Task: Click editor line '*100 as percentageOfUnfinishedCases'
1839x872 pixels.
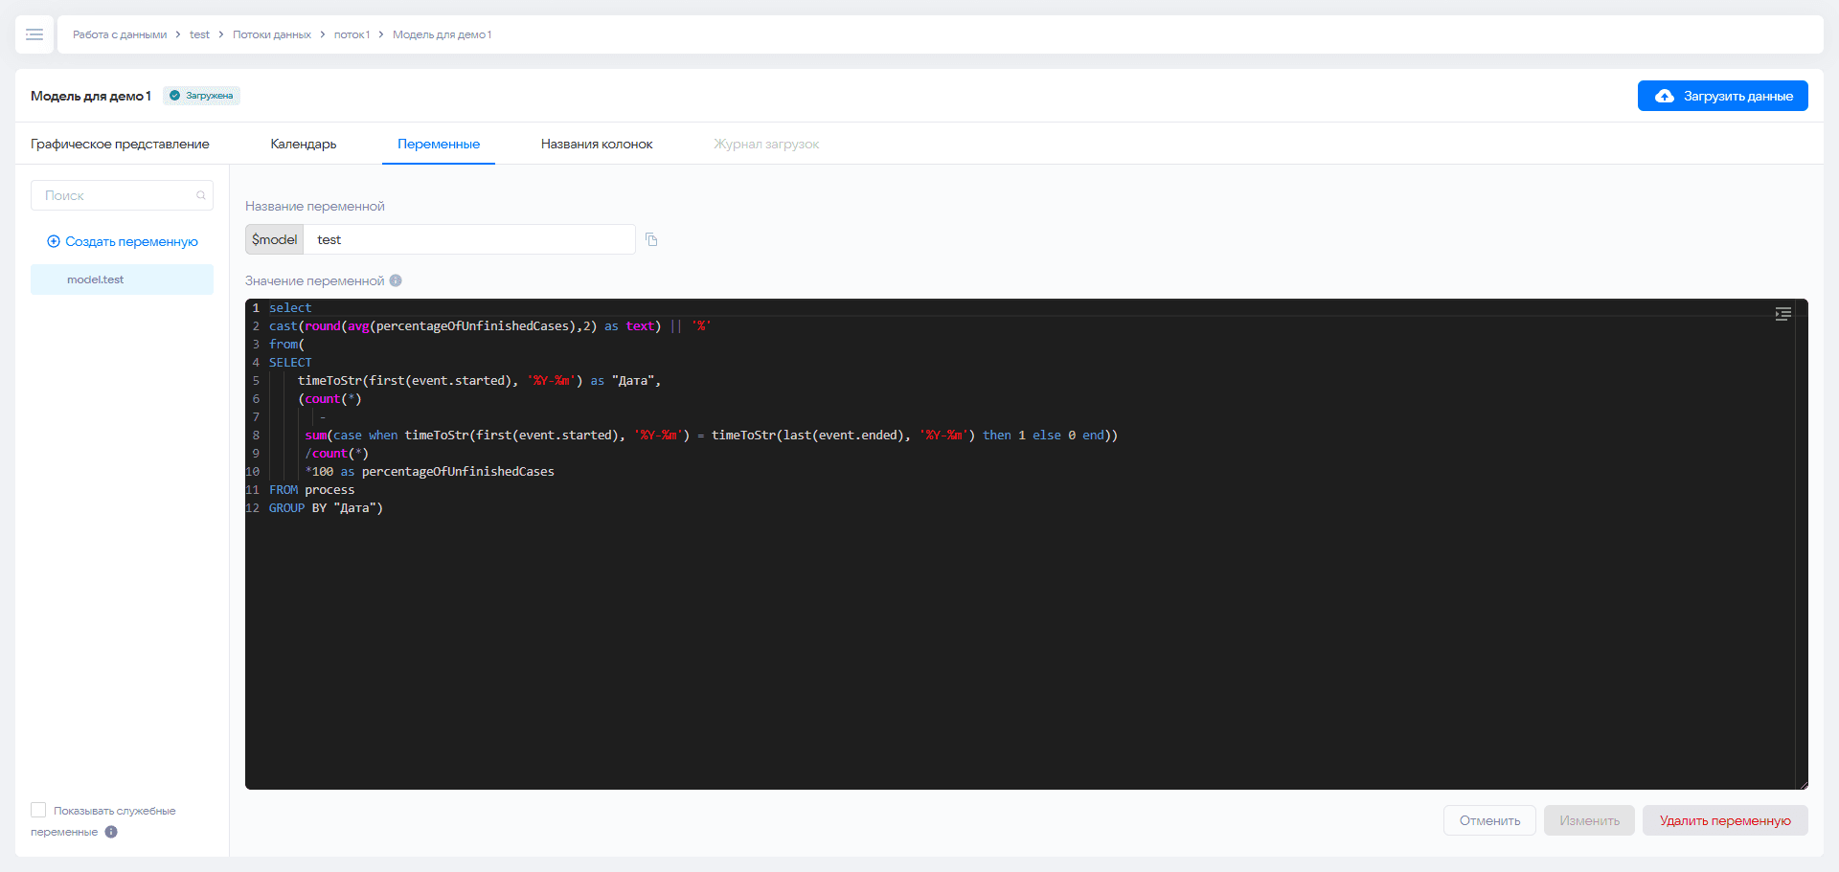Action: point(429,471)
